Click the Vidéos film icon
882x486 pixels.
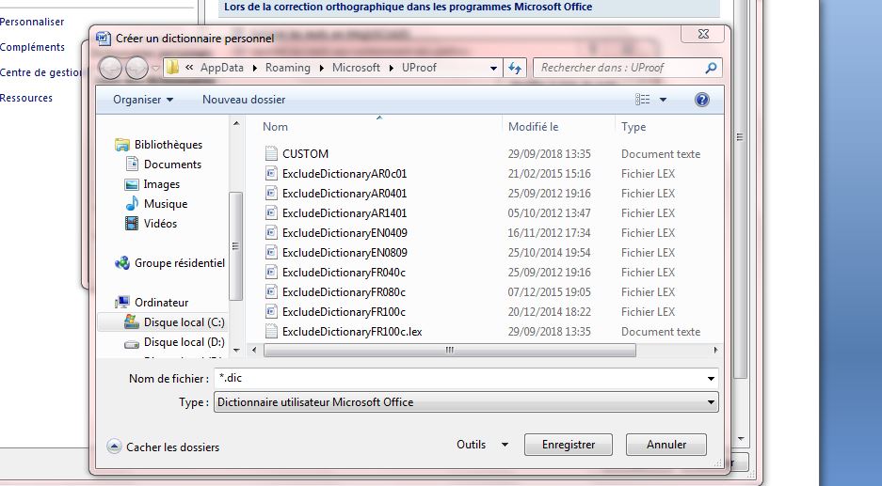click(132, 224)
